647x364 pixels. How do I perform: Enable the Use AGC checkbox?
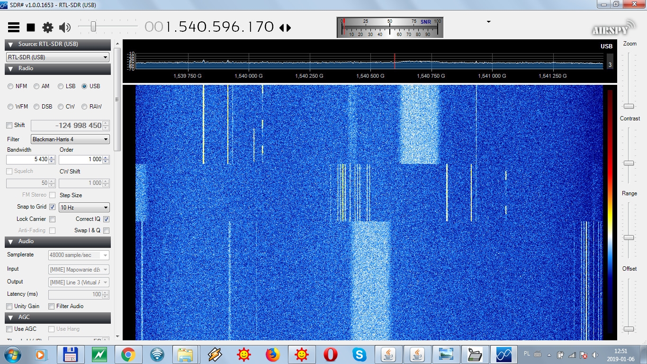coord(9,329)
